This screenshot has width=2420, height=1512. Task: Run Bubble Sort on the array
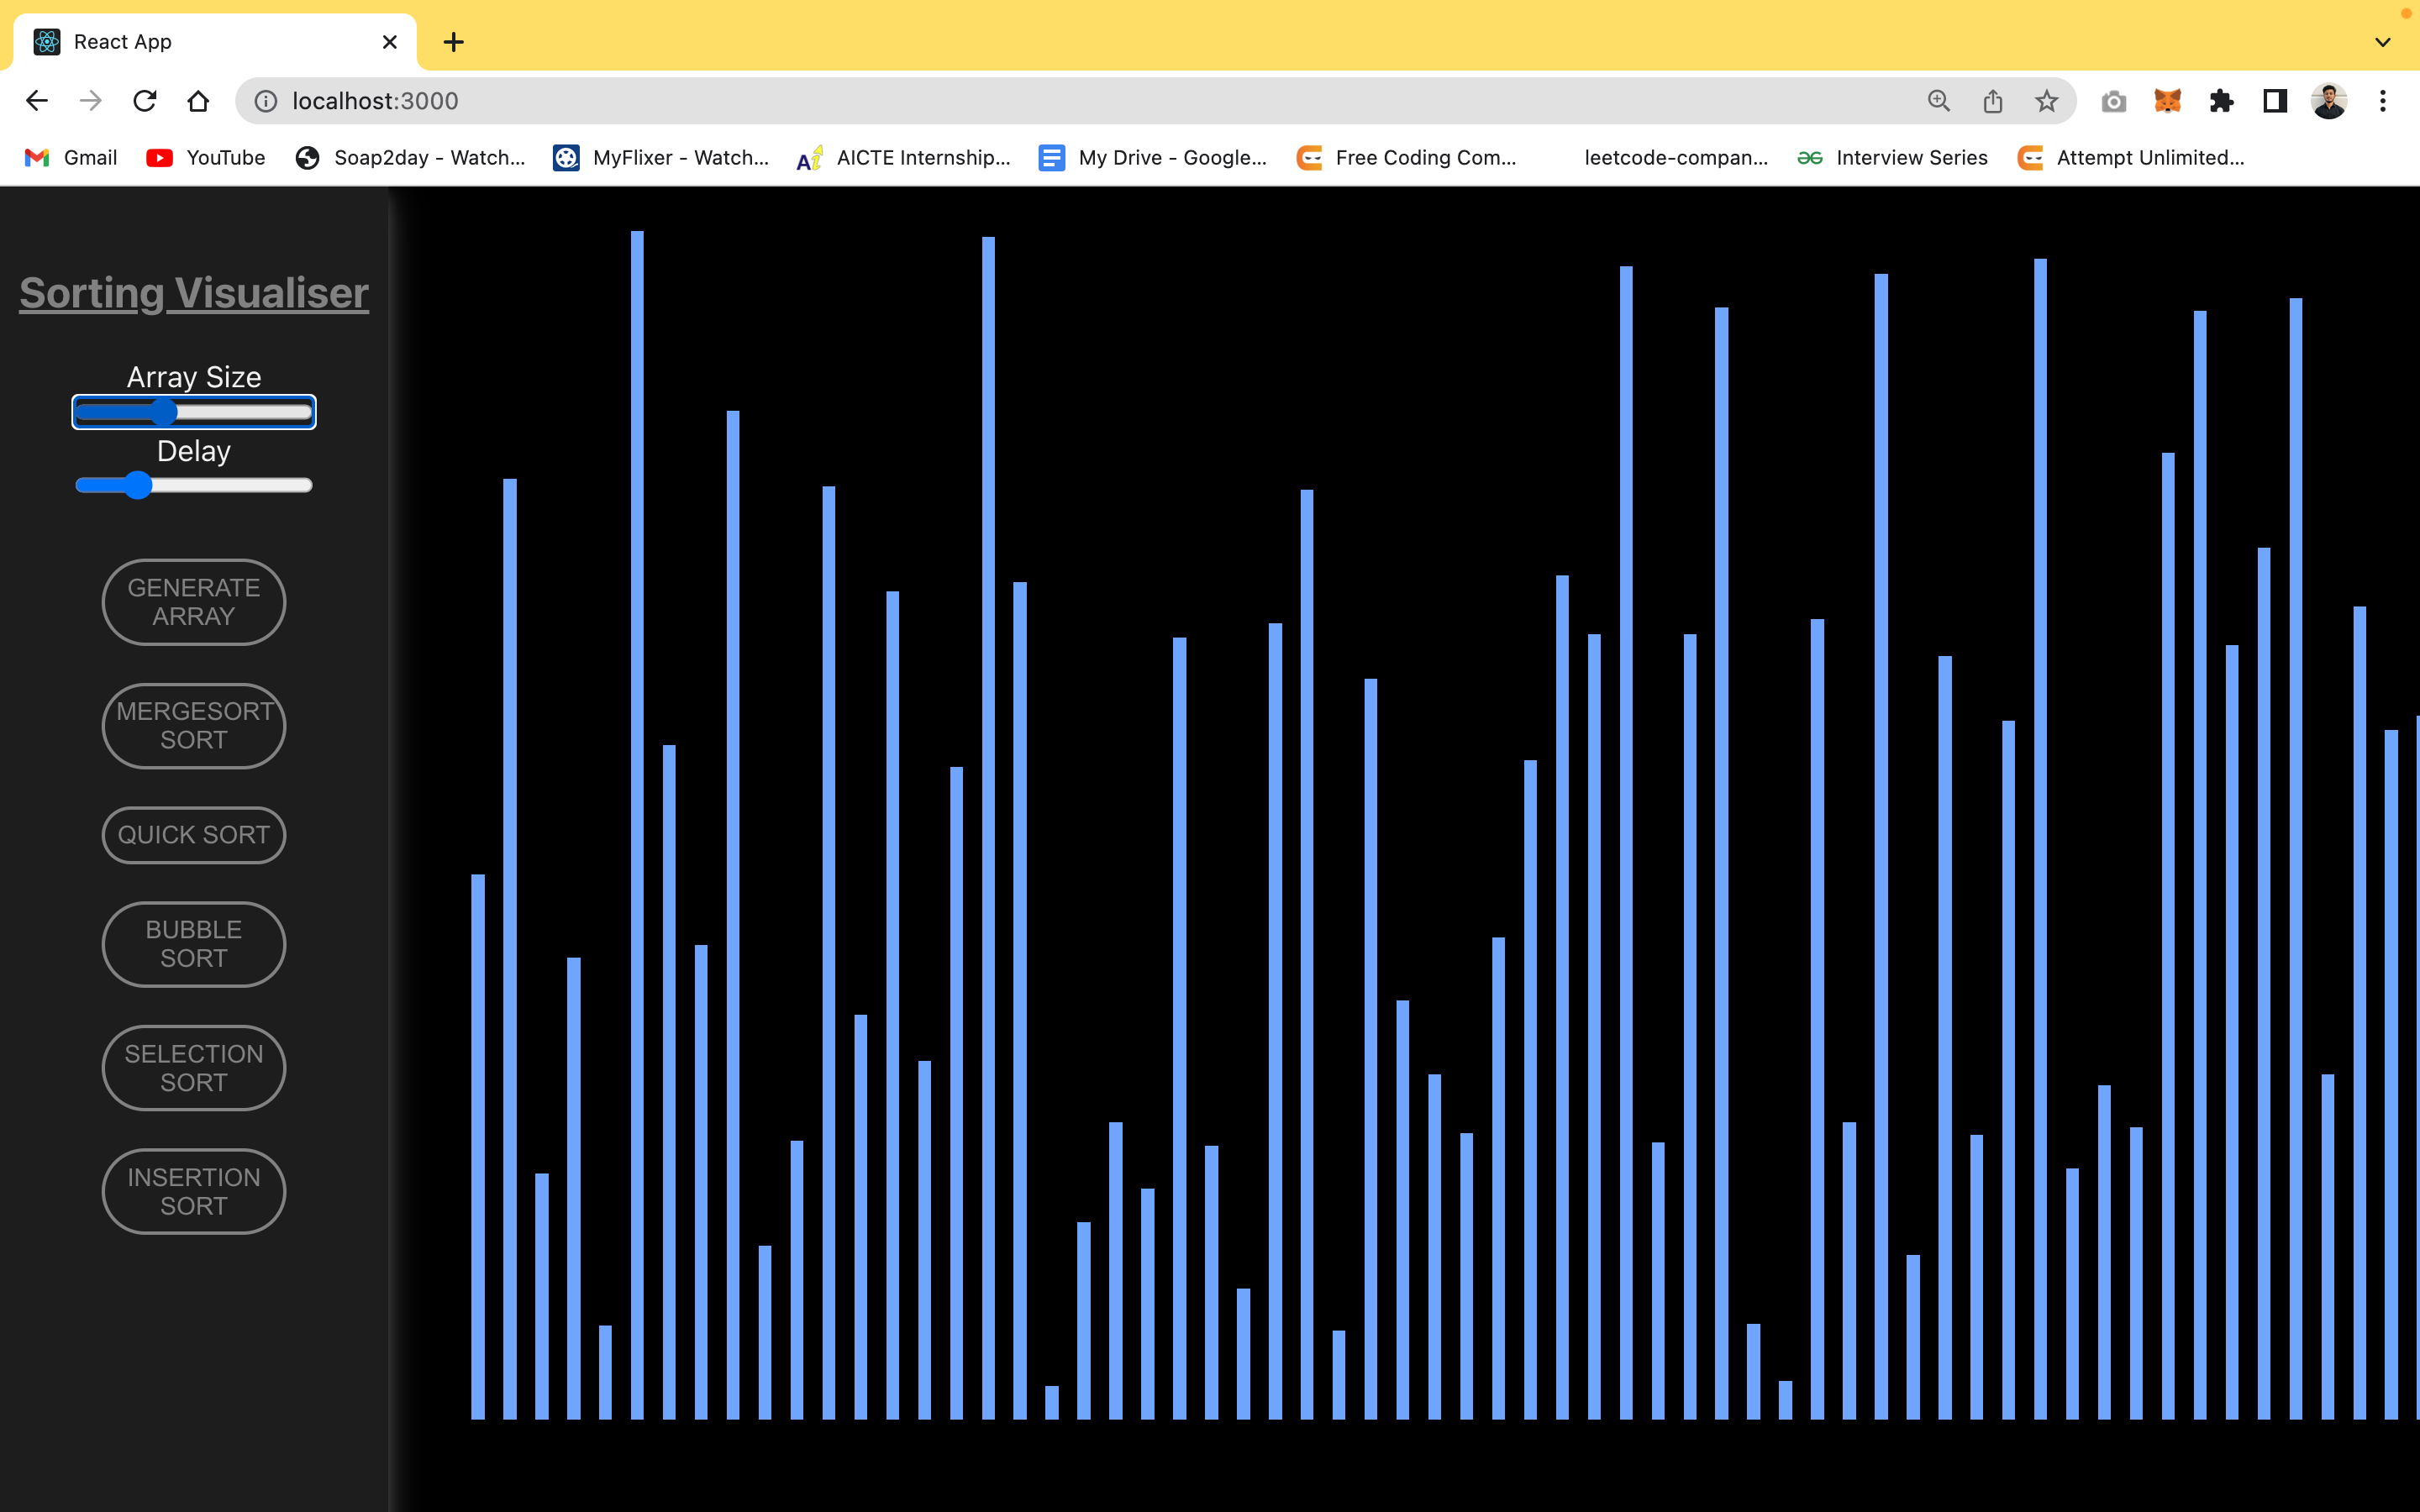193,943
